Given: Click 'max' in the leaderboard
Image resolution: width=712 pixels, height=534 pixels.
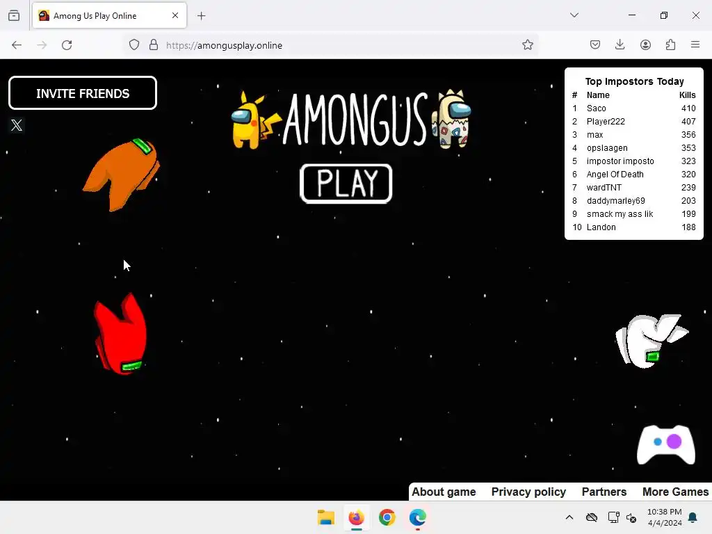Looking at the screenshot, I should [x=595, y=134].
